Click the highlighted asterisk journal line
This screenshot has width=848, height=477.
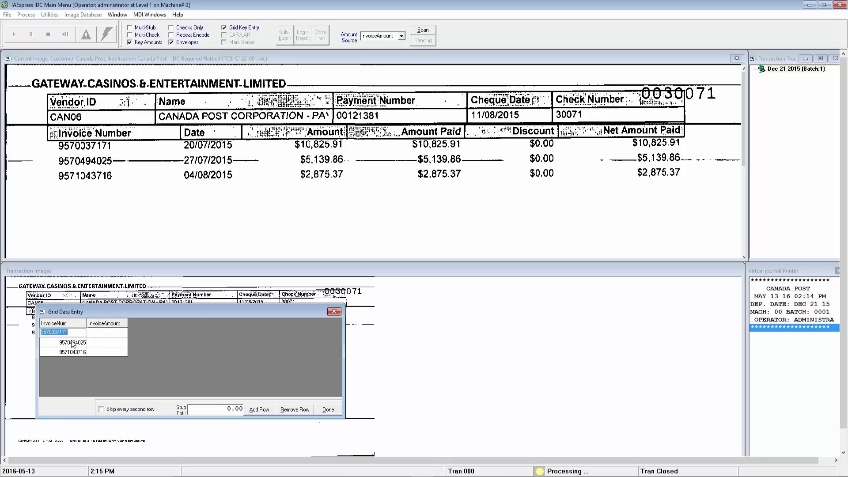click(794, 327)
